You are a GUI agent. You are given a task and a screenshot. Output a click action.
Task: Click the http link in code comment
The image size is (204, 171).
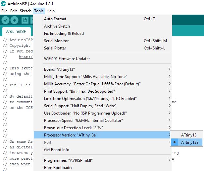tap(26, 57)
